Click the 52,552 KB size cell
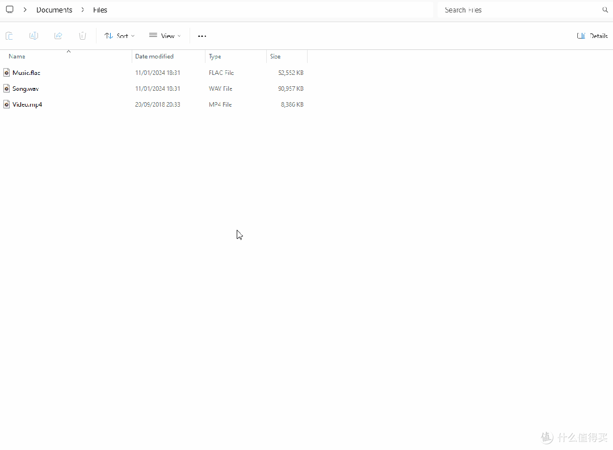This screenshot has height=450, width=613. pyautogui.click(x=291, y=73)
